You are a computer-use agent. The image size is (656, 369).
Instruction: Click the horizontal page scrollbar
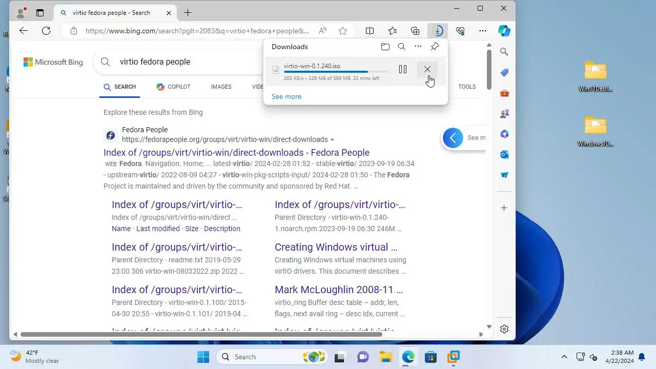point(201,335)
